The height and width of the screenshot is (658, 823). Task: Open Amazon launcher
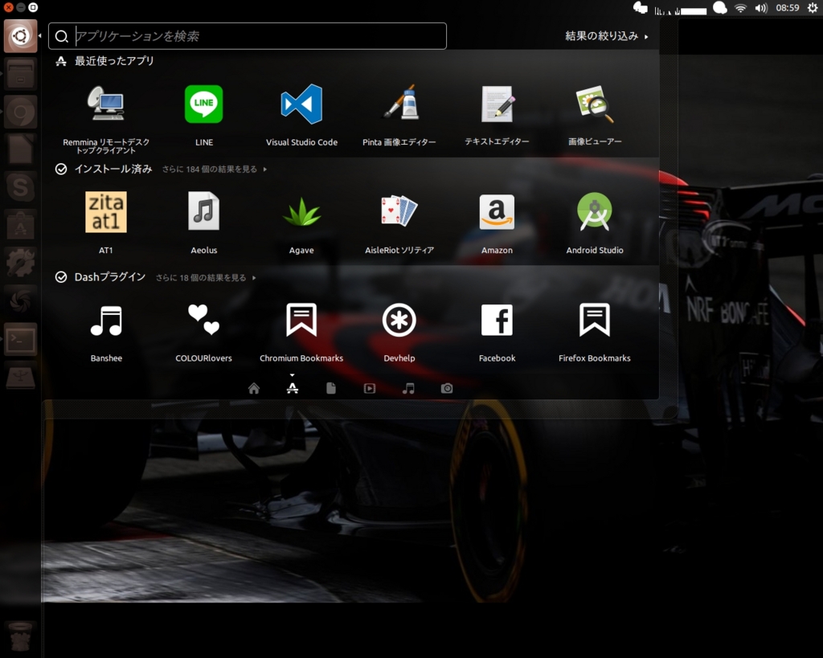click(x=497, y=223)
